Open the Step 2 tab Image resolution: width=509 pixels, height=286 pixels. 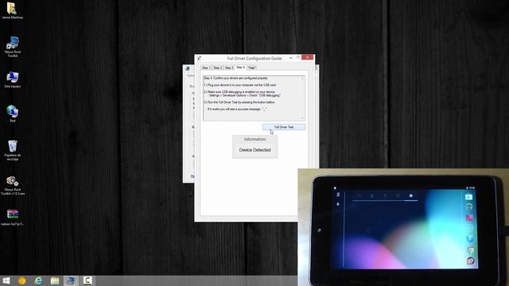click(x=217, y=68)
